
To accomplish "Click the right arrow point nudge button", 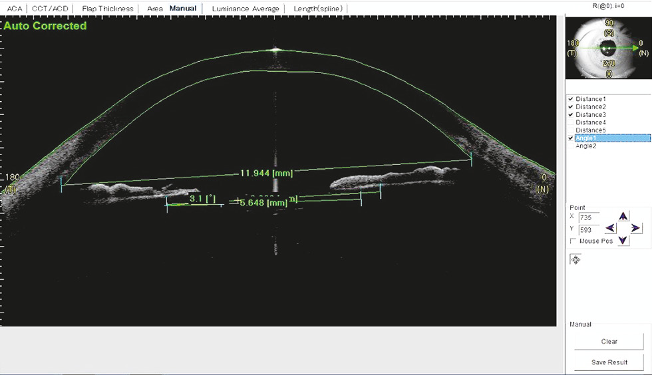I will click(x=635, y=228).
